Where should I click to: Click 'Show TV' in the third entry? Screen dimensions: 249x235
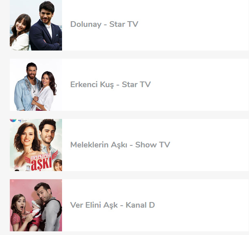click(x=153, y=145)
